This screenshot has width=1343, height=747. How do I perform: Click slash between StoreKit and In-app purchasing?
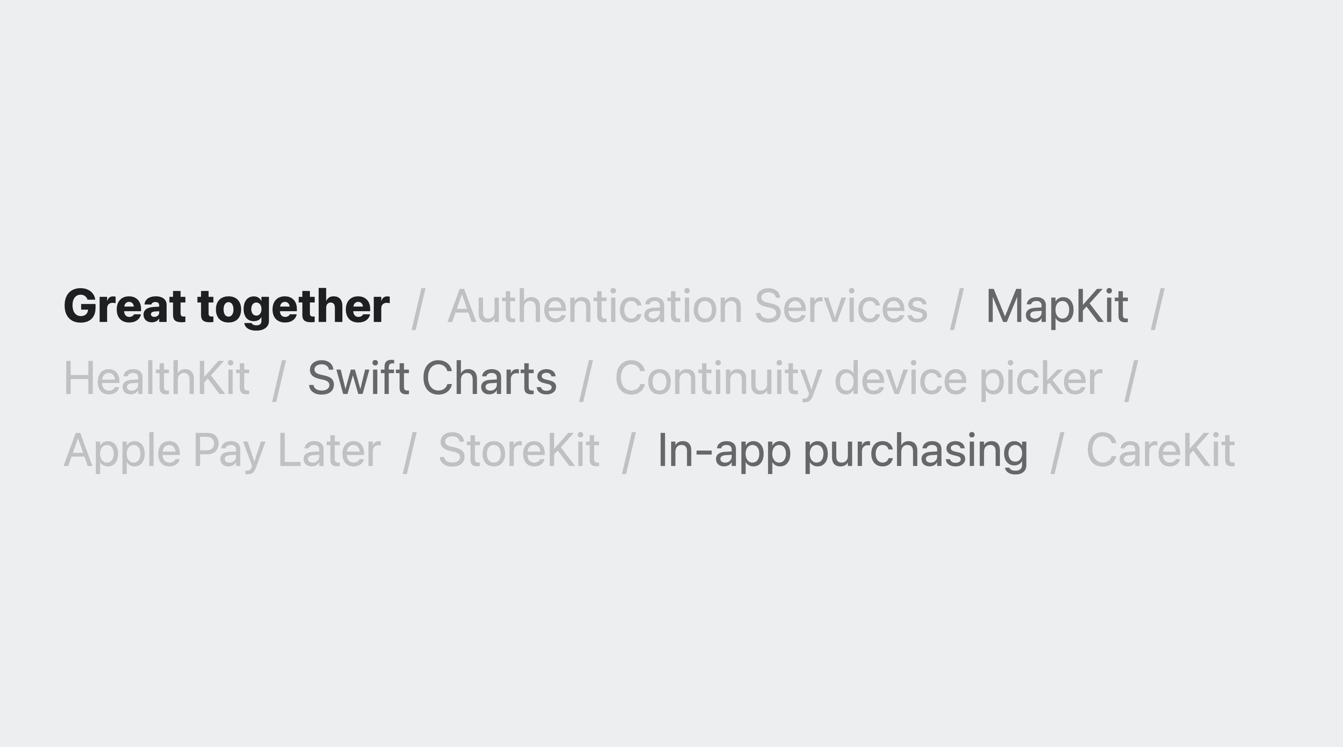coord(629,453)
